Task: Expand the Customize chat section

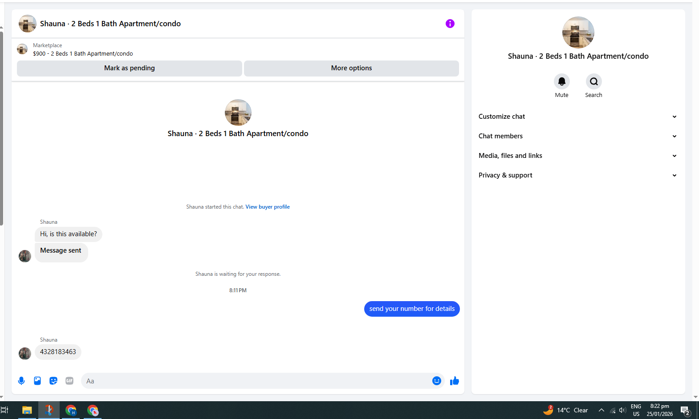Action: (x=578, y=117)
